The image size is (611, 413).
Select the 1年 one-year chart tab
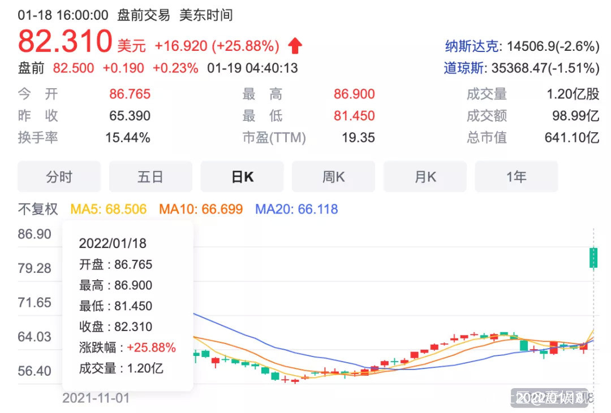516,177
